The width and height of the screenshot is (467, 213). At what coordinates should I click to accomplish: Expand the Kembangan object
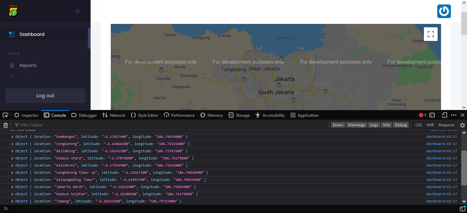pos(13,137)
